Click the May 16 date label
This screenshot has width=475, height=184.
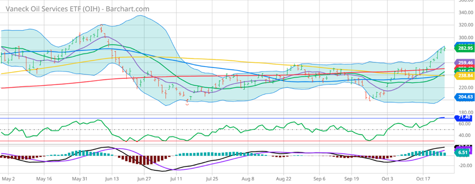[x=44, y=178]
